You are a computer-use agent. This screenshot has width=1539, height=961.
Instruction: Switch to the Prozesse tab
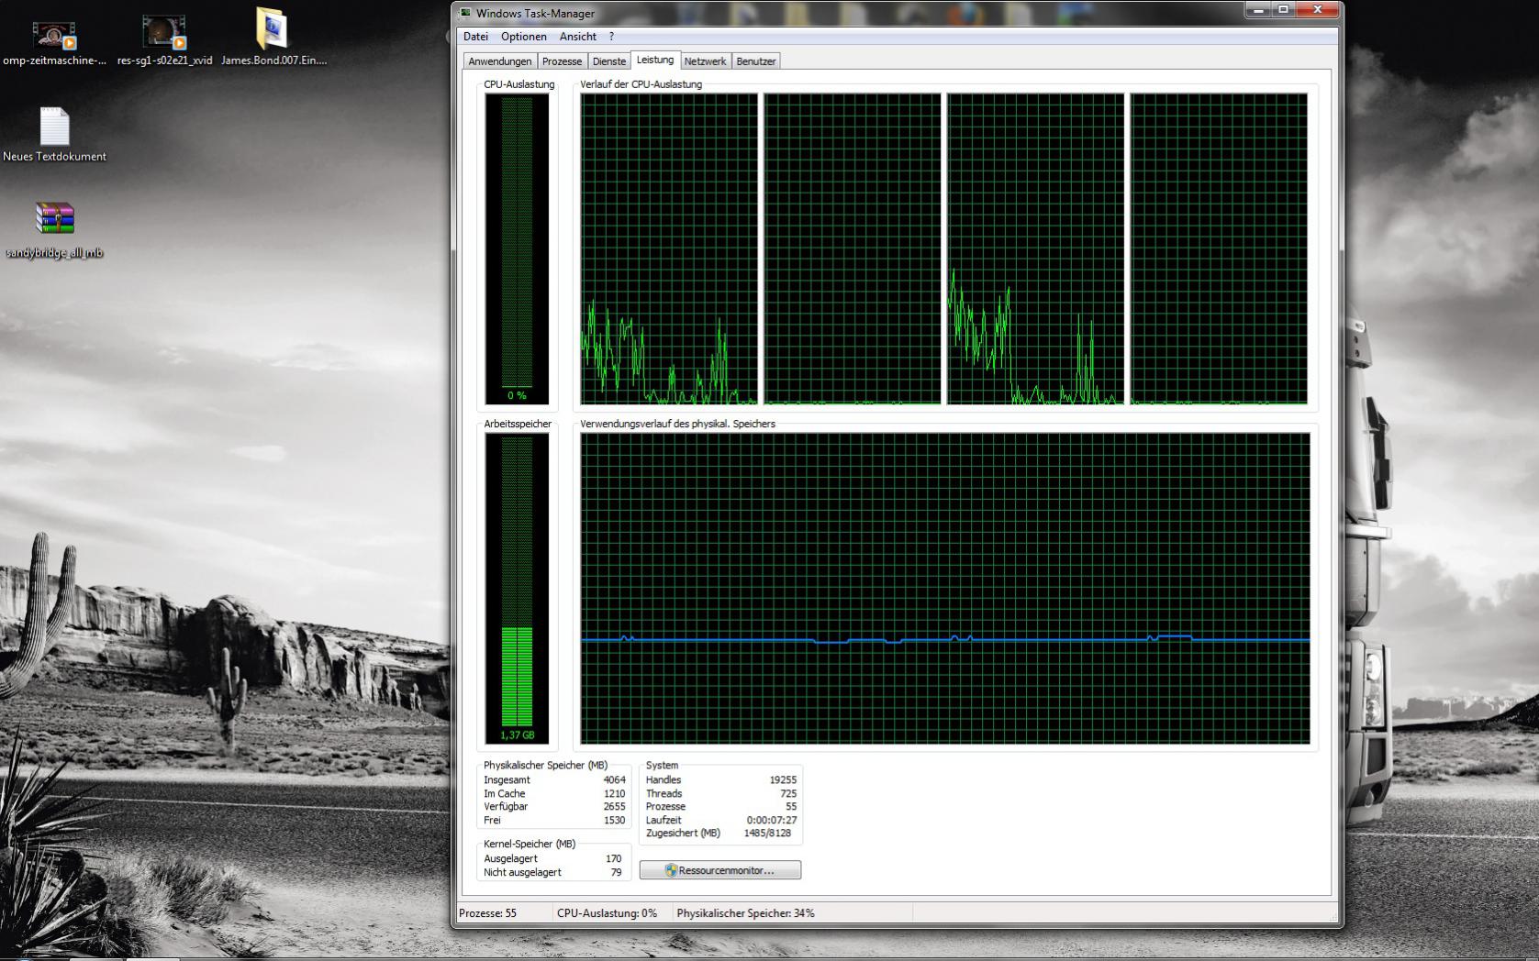[x=562, y=61]
